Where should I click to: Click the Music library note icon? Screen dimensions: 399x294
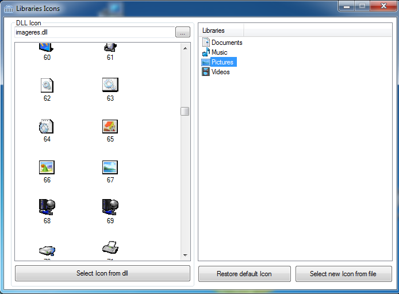coord(206,52)
